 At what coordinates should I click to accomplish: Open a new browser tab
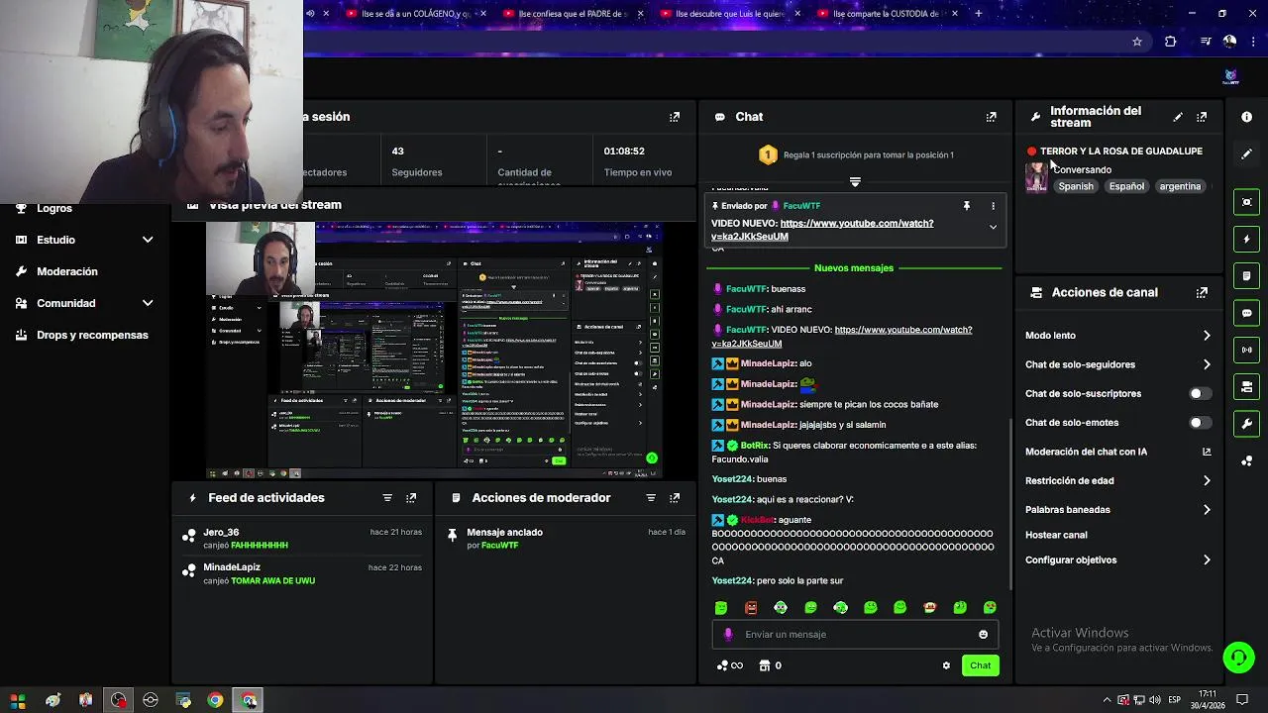pyautogui.click(x=979, y=14)
